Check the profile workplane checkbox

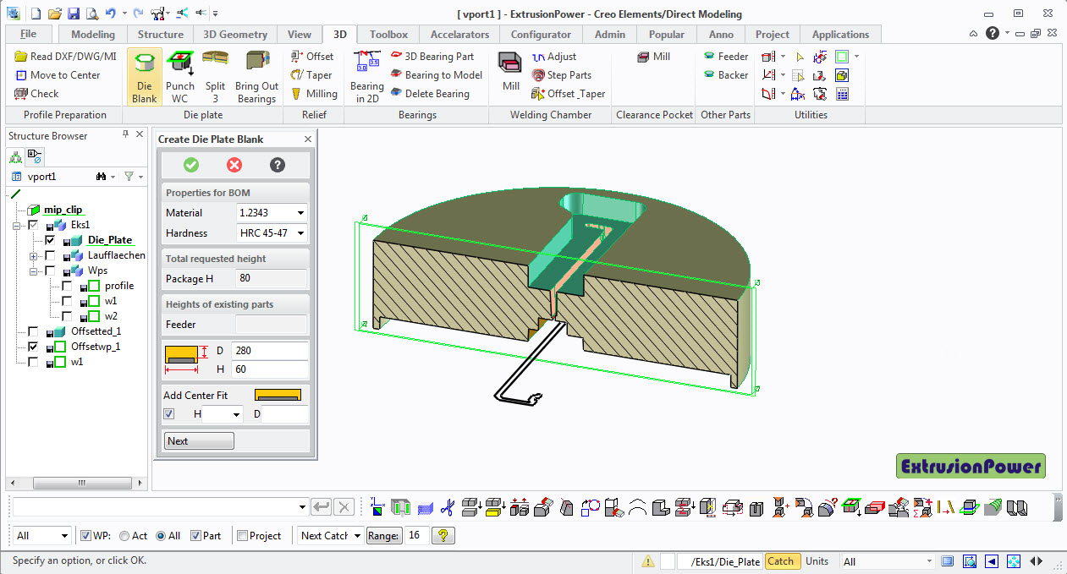click(x=67, y=286)
